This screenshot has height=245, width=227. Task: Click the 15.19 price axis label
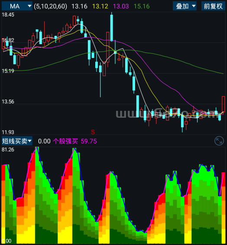coord(8,71)
